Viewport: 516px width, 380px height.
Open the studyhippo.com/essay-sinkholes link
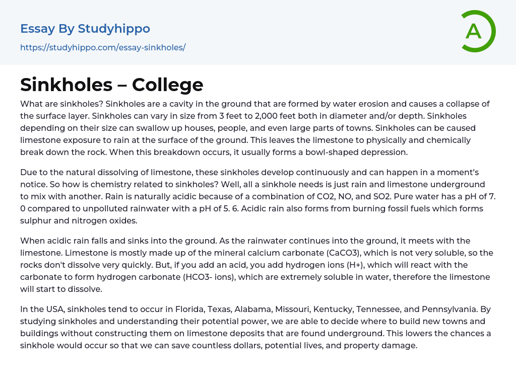coord(103,47)
